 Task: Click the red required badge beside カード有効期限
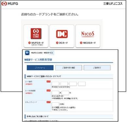click(x=49, y=90)
